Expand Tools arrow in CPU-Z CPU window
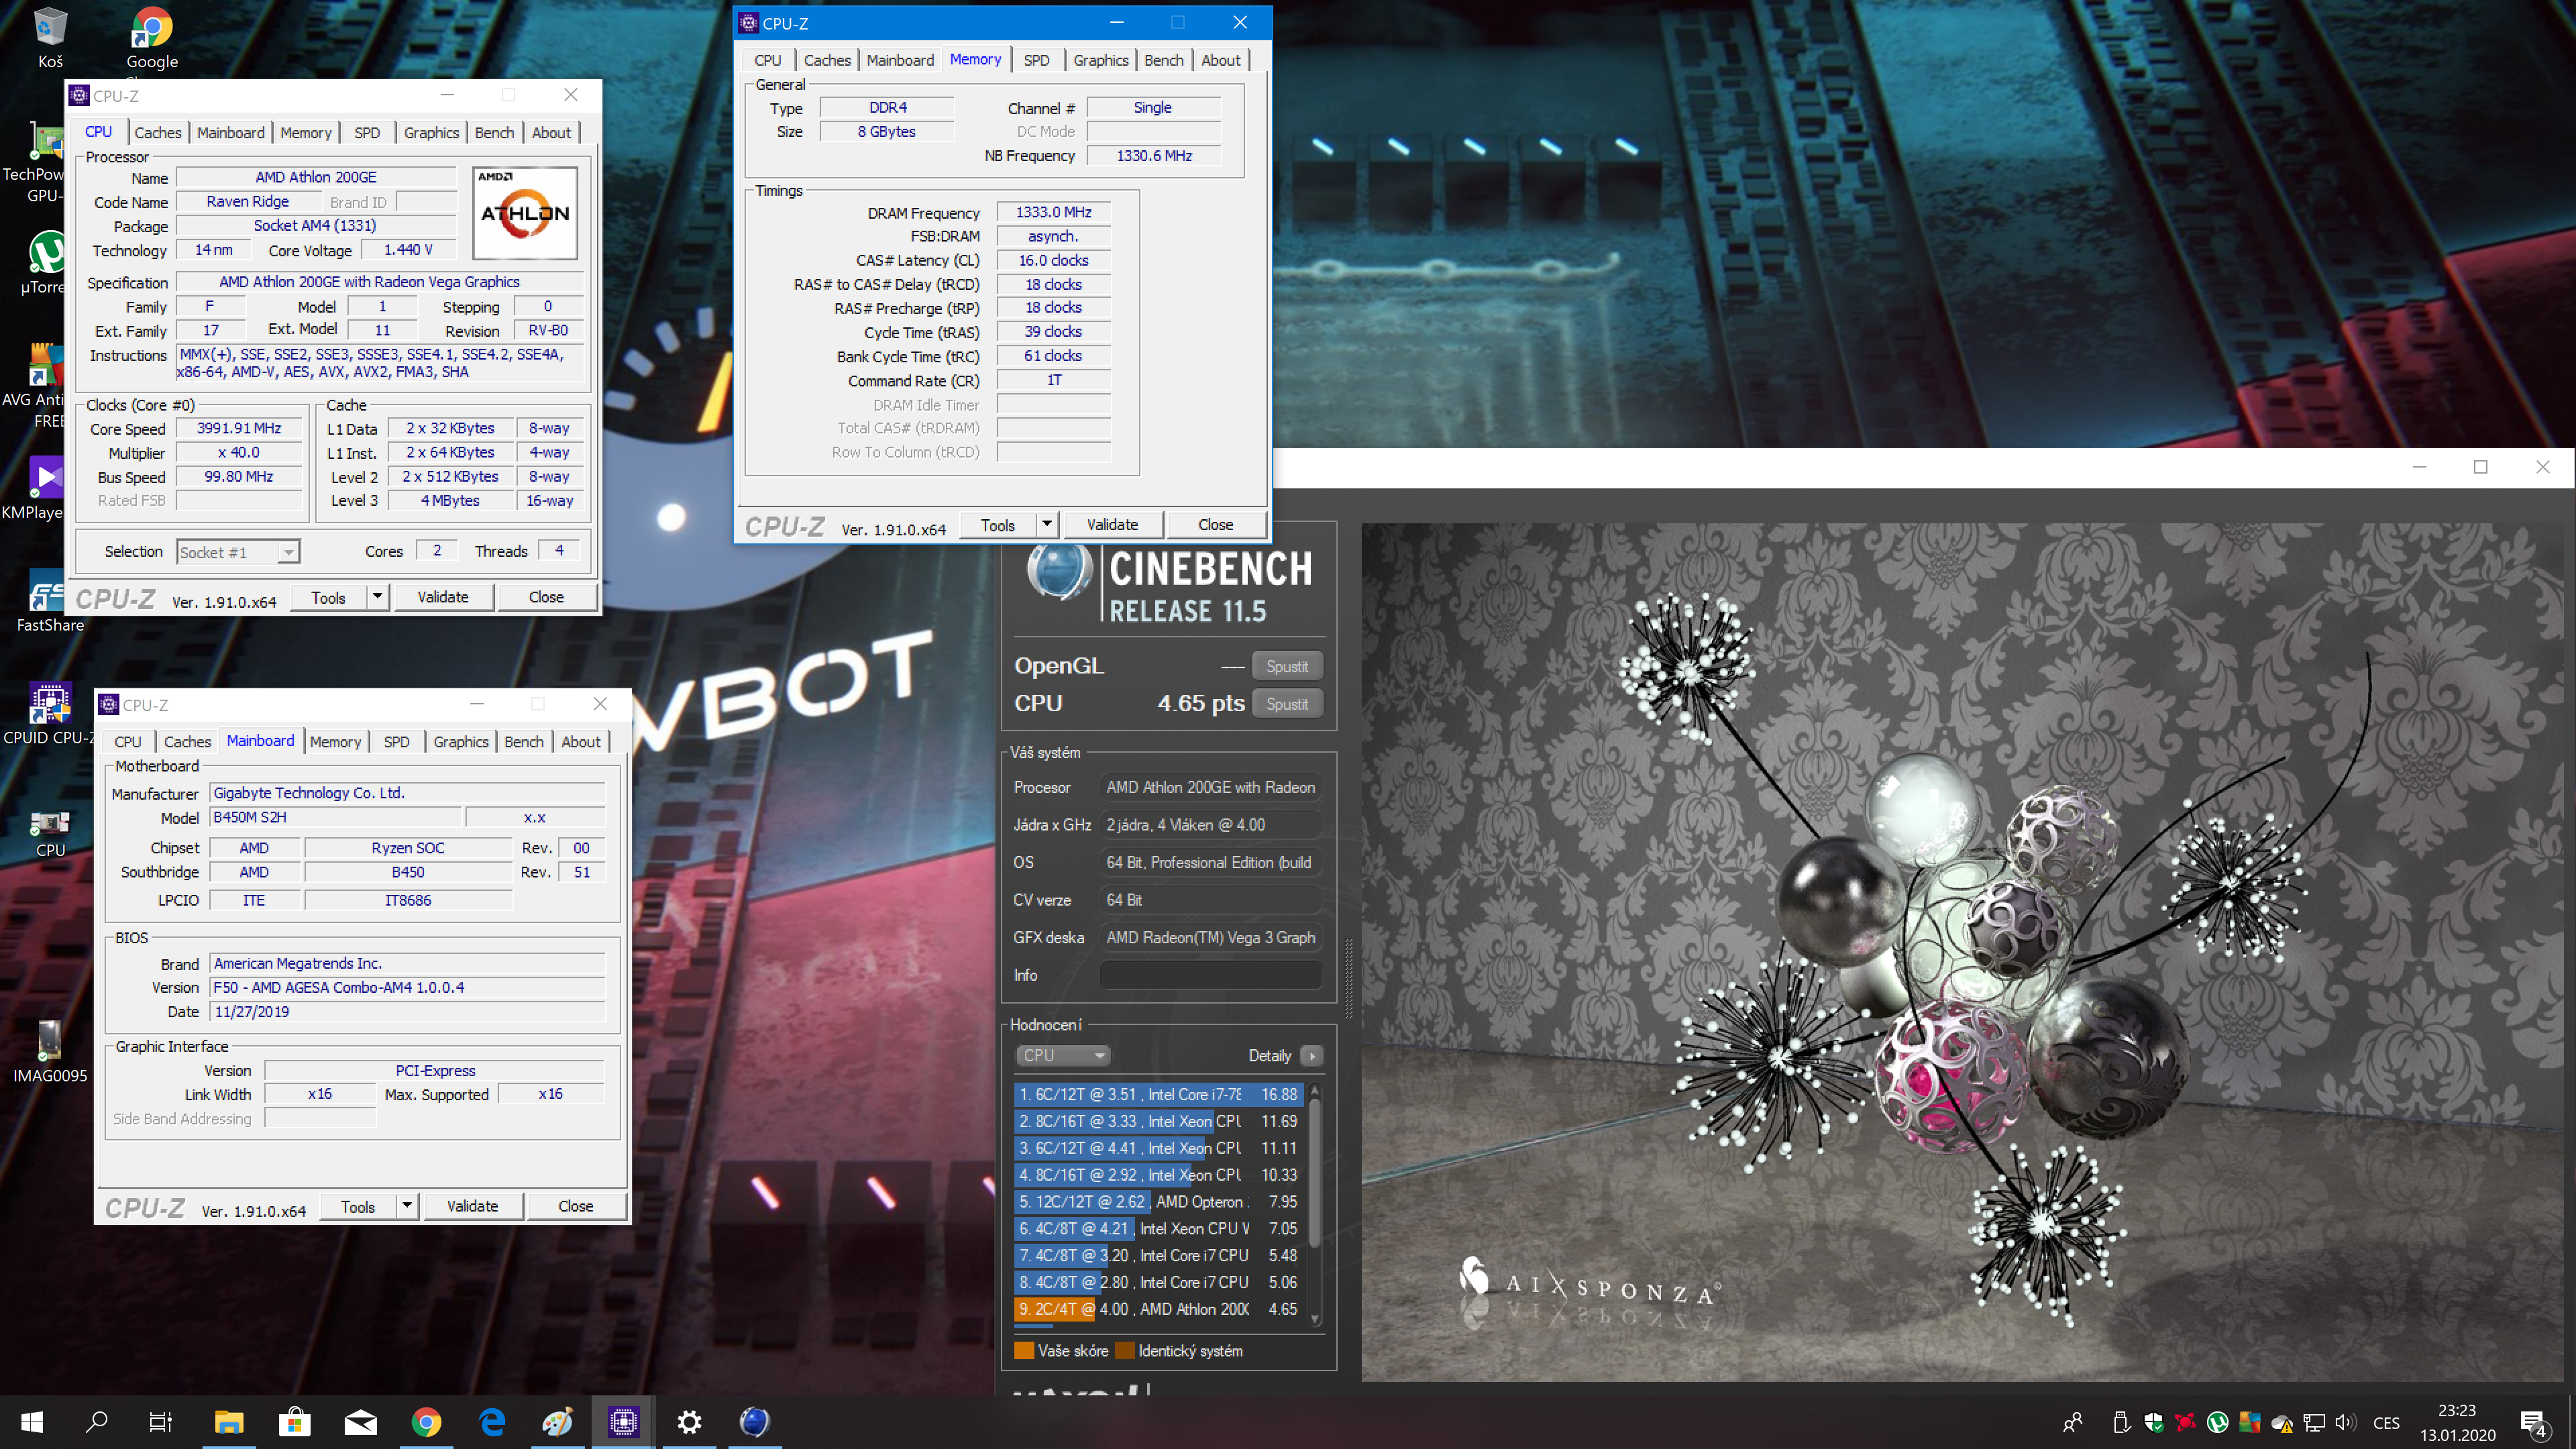The image size is (2576, 1449). click(x=377, y=597)
